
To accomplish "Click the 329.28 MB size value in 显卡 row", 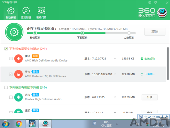I will pyautogui.click(x=128, y=74).
